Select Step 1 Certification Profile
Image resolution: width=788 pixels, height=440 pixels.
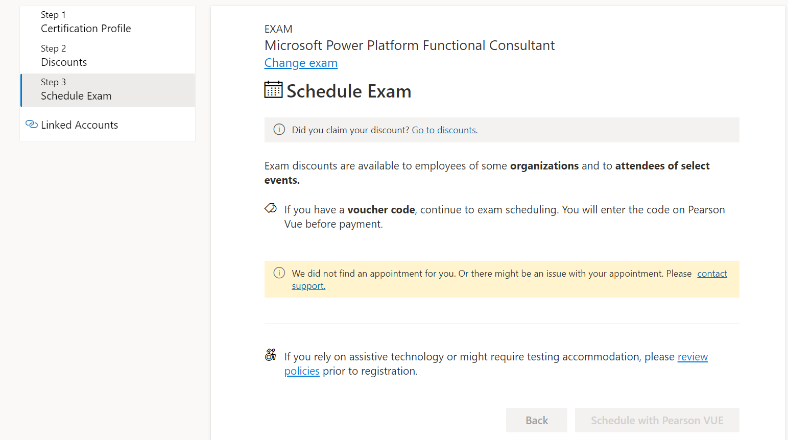[x=85, y=21]
